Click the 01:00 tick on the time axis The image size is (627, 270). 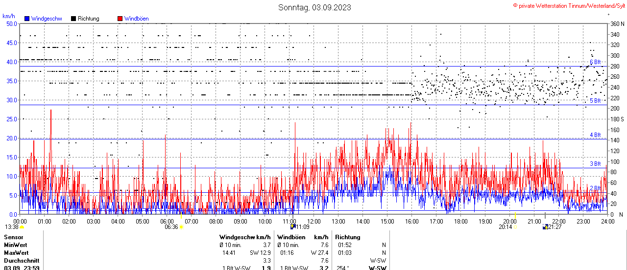45,221
